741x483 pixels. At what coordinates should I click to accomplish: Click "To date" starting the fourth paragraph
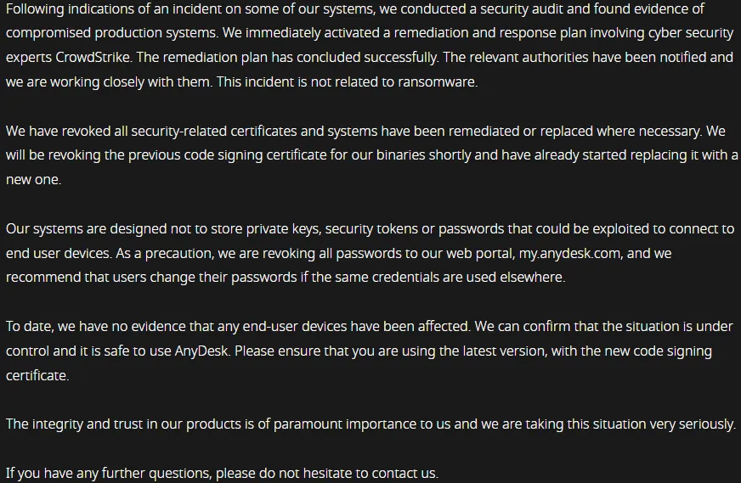(x=26, y=327)
